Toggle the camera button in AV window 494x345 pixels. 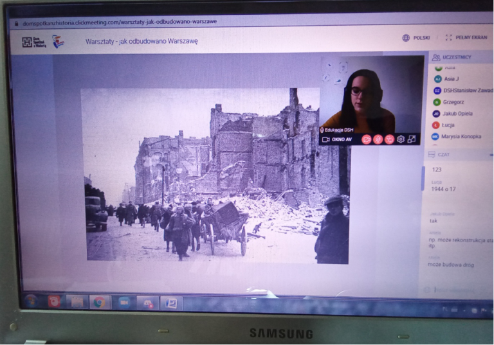tap(366, 139)
